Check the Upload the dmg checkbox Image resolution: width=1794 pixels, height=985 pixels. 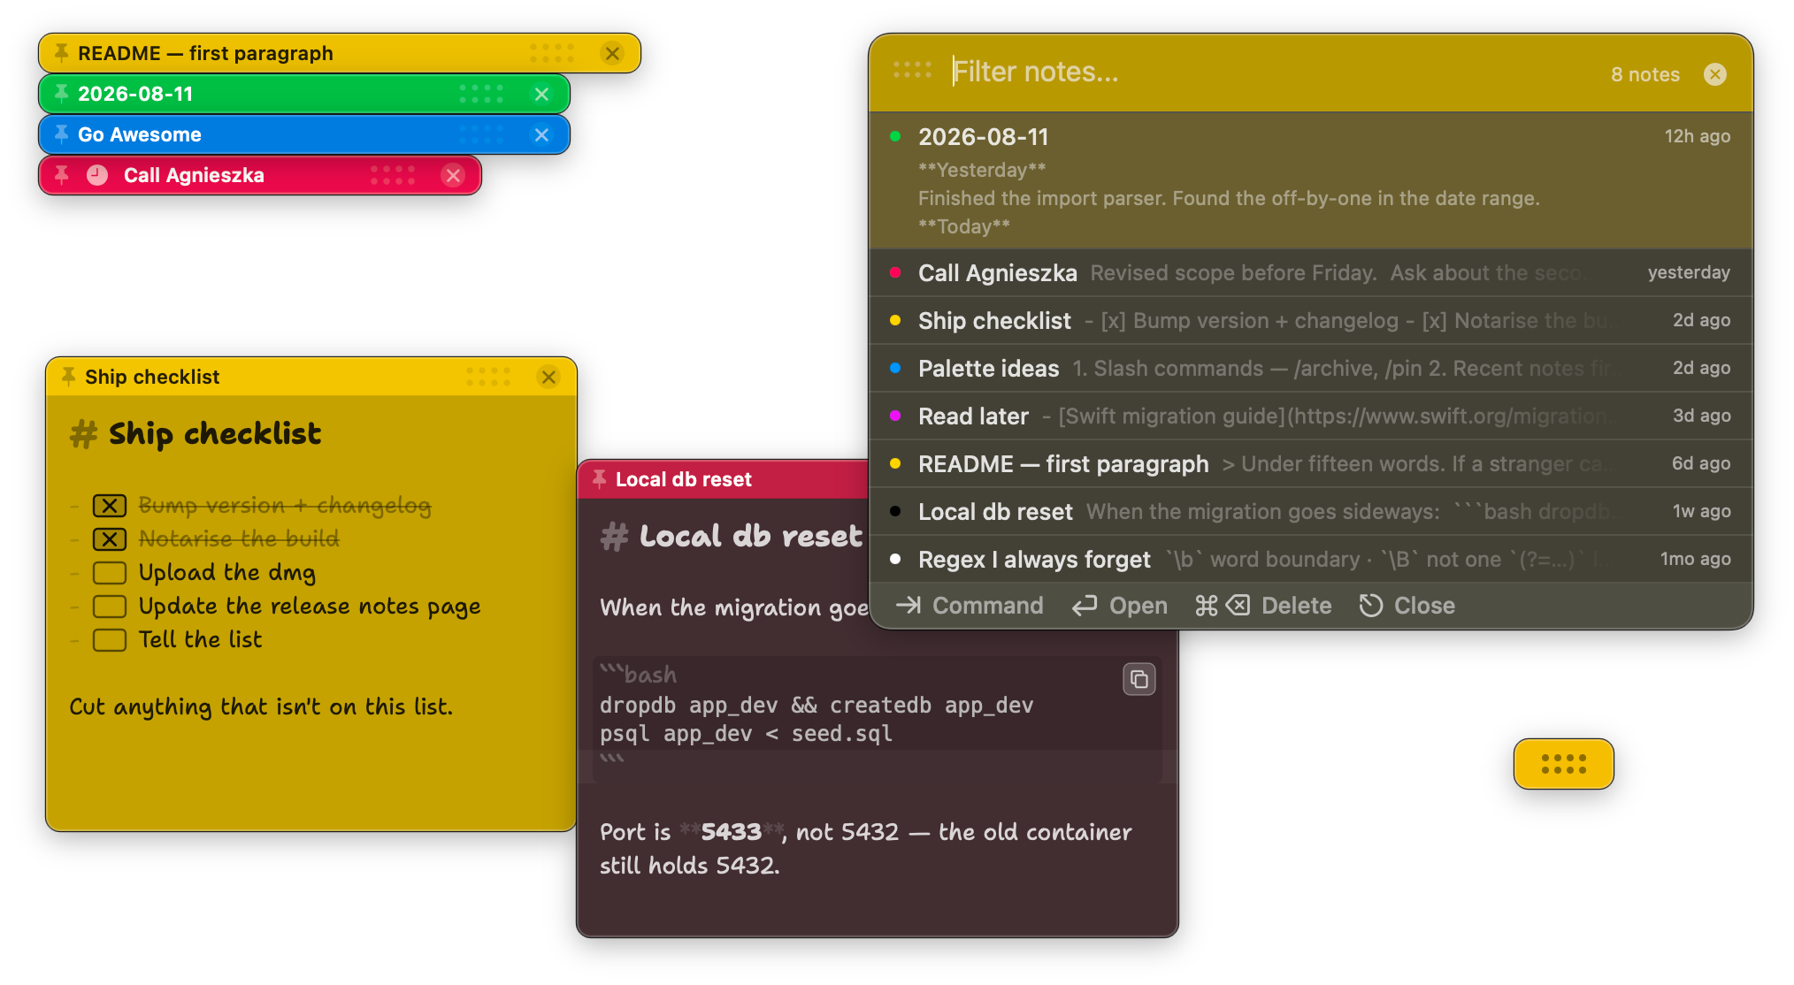[x=110, y=573]
